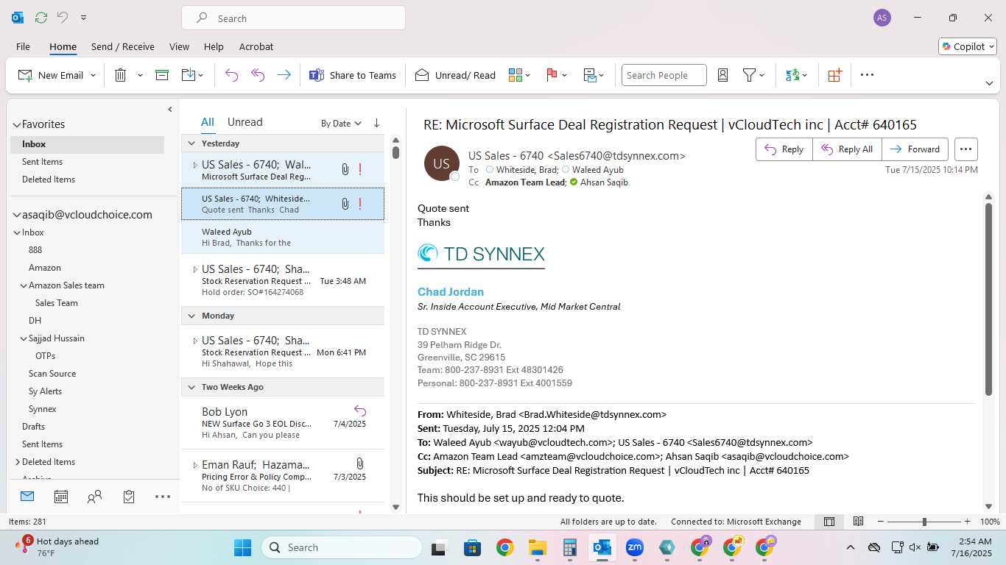The image size is (1006, 565).
Task: Open the Help ribbon tab
Action: (x=214, y=46)
